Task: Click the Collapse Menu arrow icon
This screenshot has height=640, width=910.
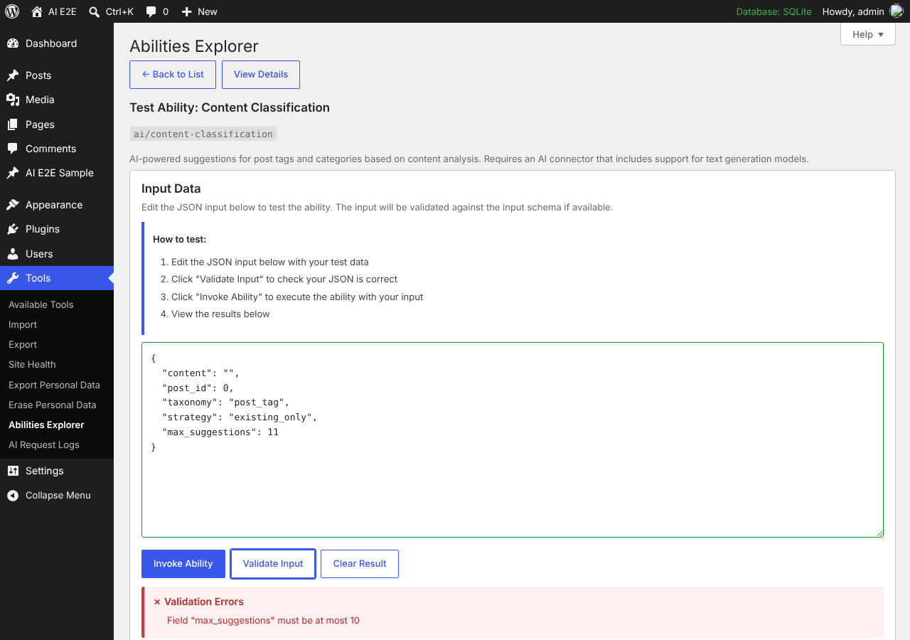Action: (13, 496)
